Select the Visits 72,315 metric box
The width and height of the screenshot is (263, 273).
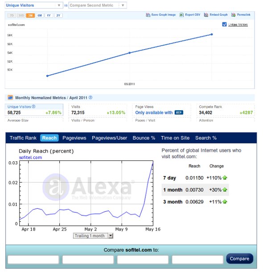click(98, 110)
